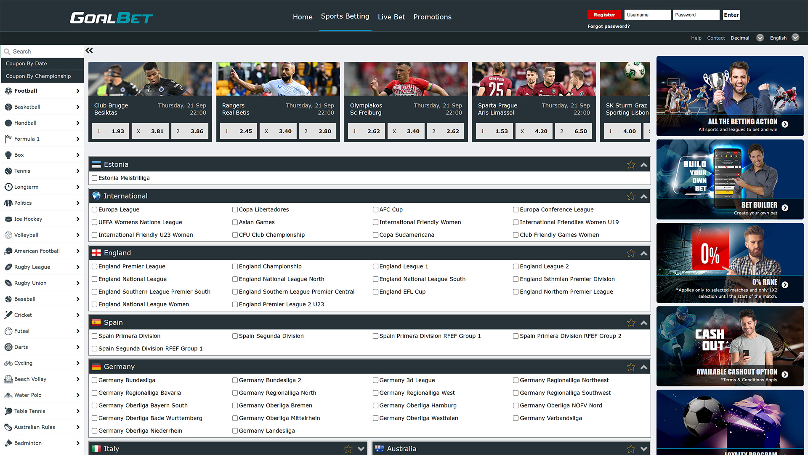
Task: Check the Spain Primera Division checkbox
Action: tap(95, 336)
